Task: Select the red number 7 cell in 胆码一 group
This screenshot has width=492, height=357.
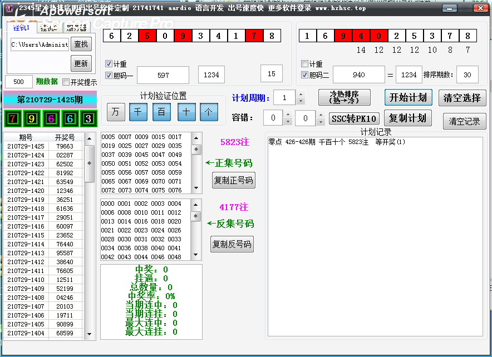Action: point(254,36)
